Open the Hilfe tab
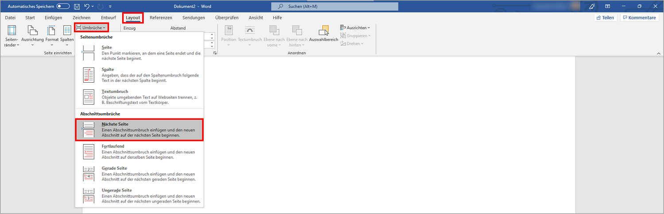Screen dimensions: 664x214 pyautogui.click(x=277, y=18)
